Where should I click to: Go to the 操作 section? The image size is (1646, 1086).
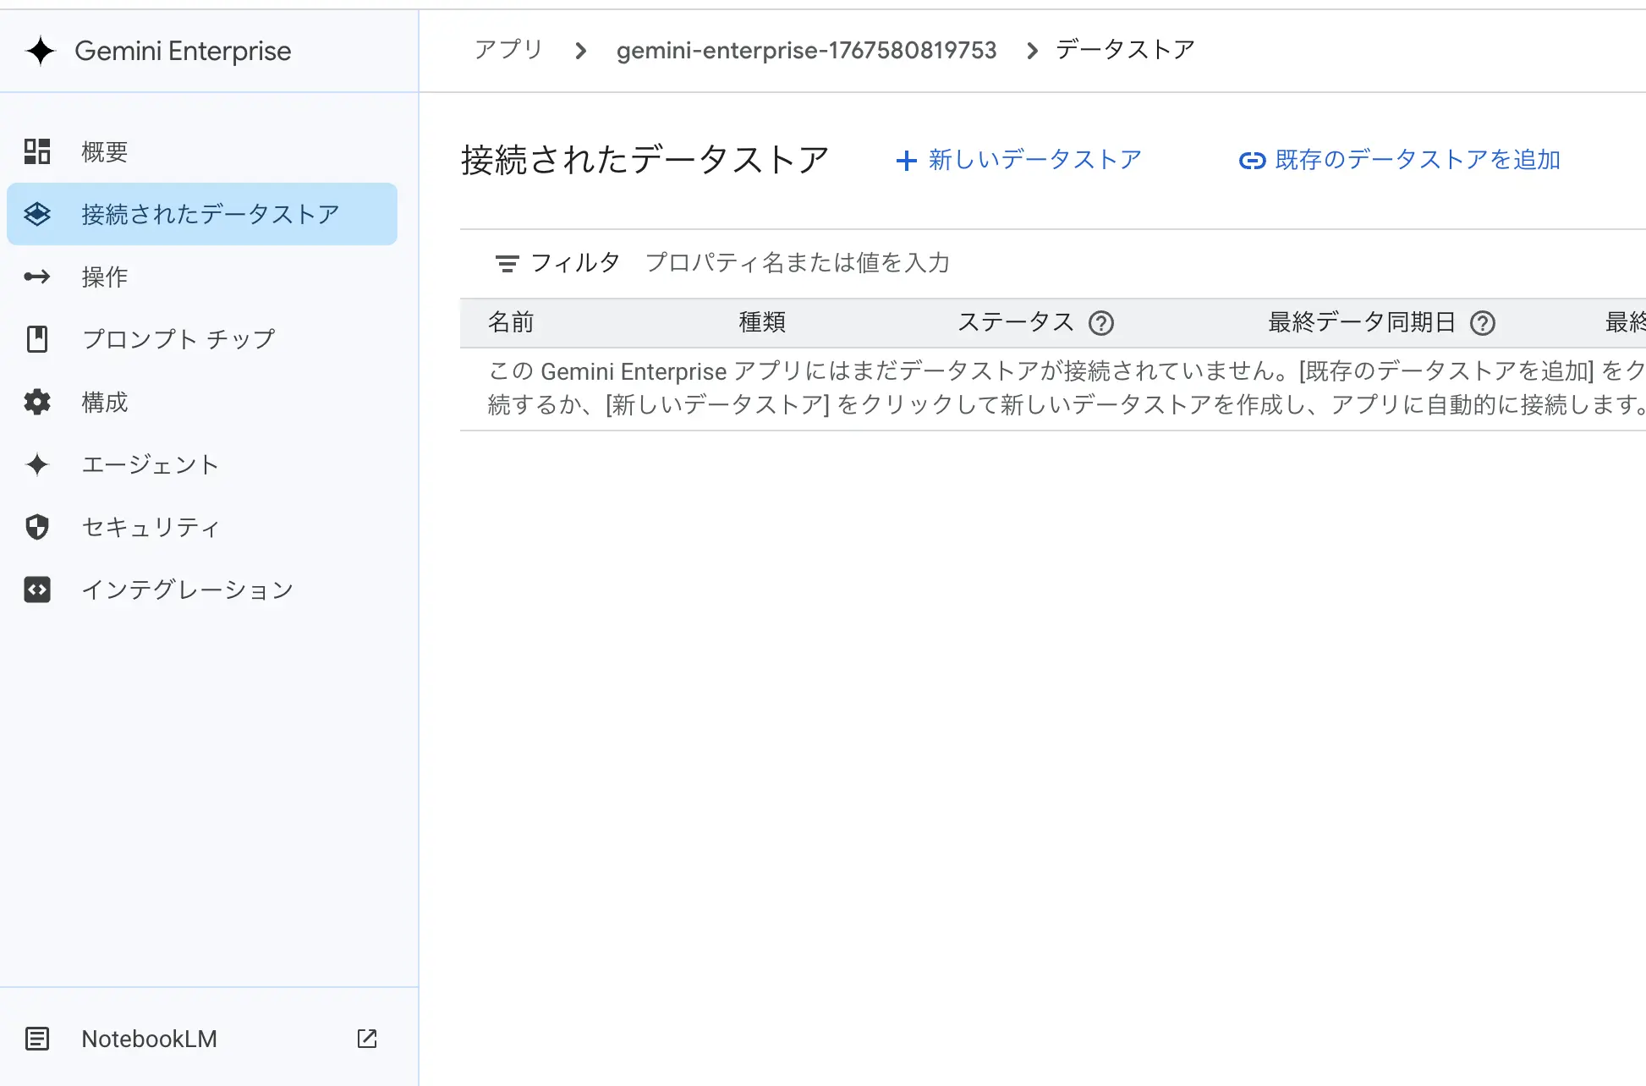[x=202, y=277]
